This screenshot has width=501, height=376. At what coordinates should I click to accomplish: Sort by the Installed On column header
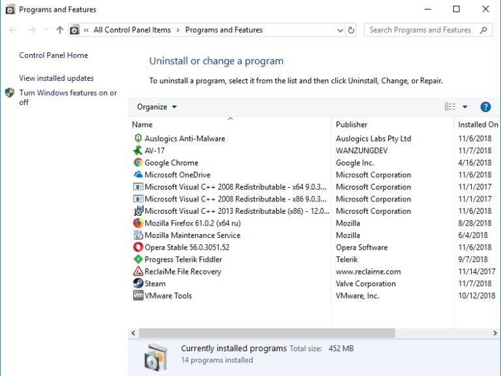tap(478, 124)
